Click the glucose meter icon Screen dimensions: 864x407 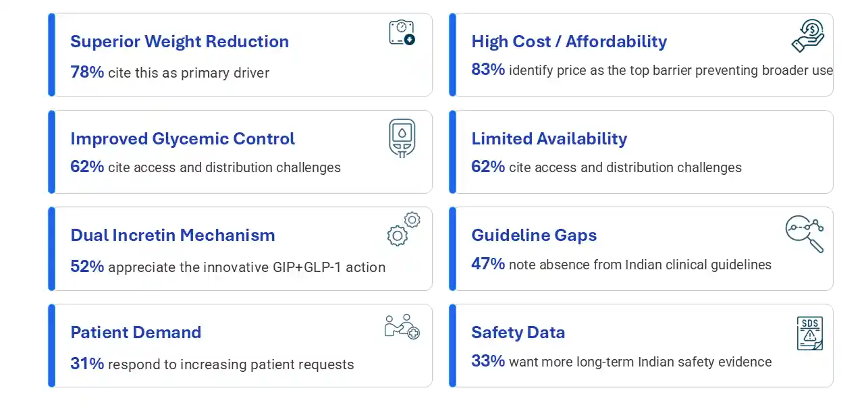tap(402, 138)
